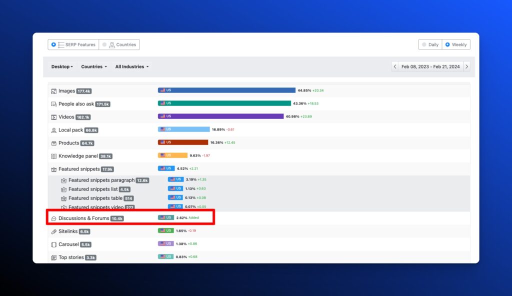Click the Featured snippets icon
Viewport: 512px width, 296px height.
53,169
